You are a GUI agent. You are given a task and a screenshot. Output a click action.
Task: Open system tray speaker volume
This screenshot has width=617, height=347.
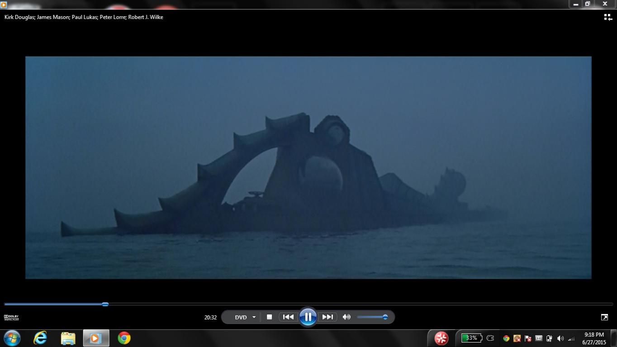pyautogui.click(x=560, y=338)
